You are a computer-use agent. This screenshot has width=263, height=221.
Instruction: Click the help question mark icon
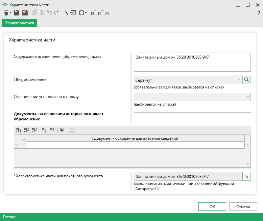[258, 13]
